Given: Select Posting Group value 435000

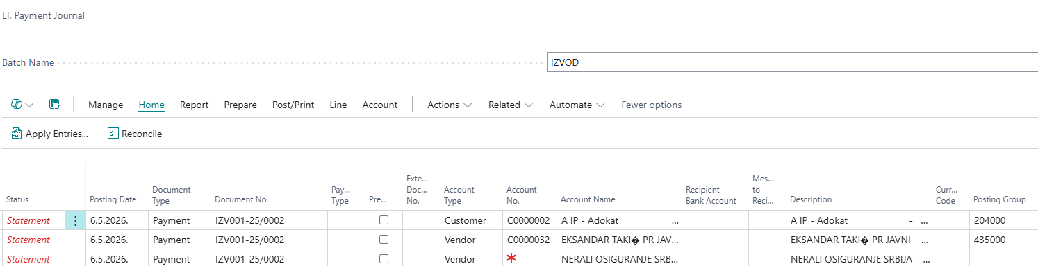Looking at the screenshot, I should point(1003,240).
